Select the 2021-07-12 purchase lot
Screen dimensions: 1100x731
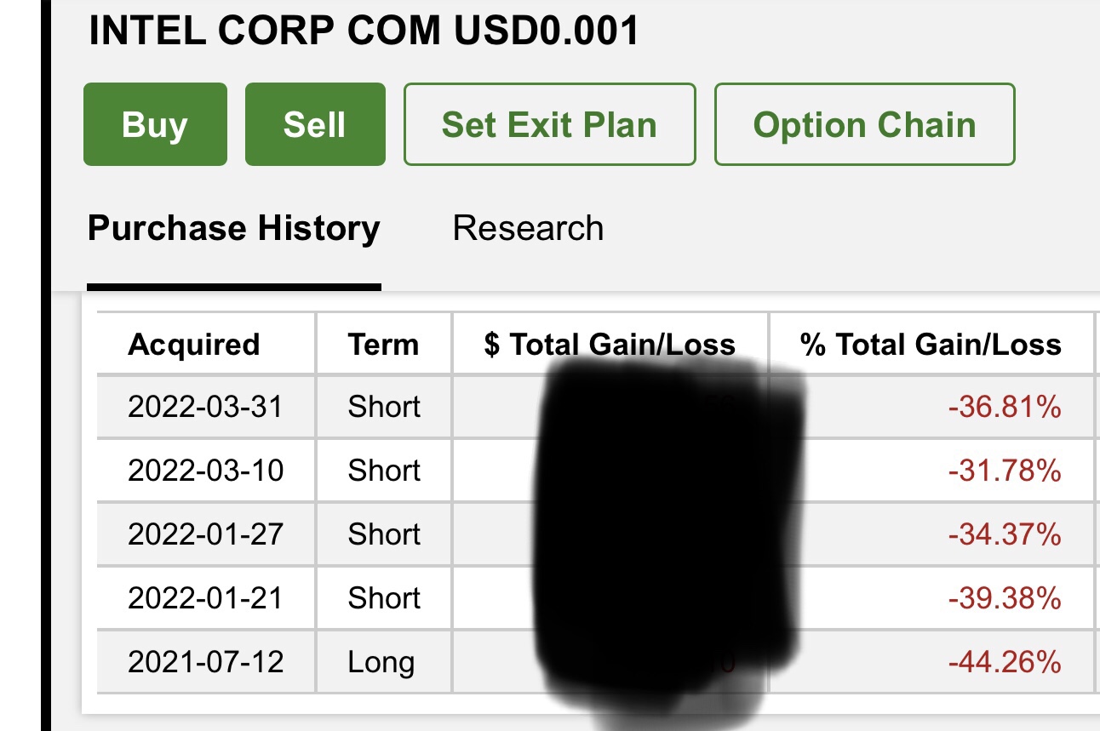tap(205, 662)
